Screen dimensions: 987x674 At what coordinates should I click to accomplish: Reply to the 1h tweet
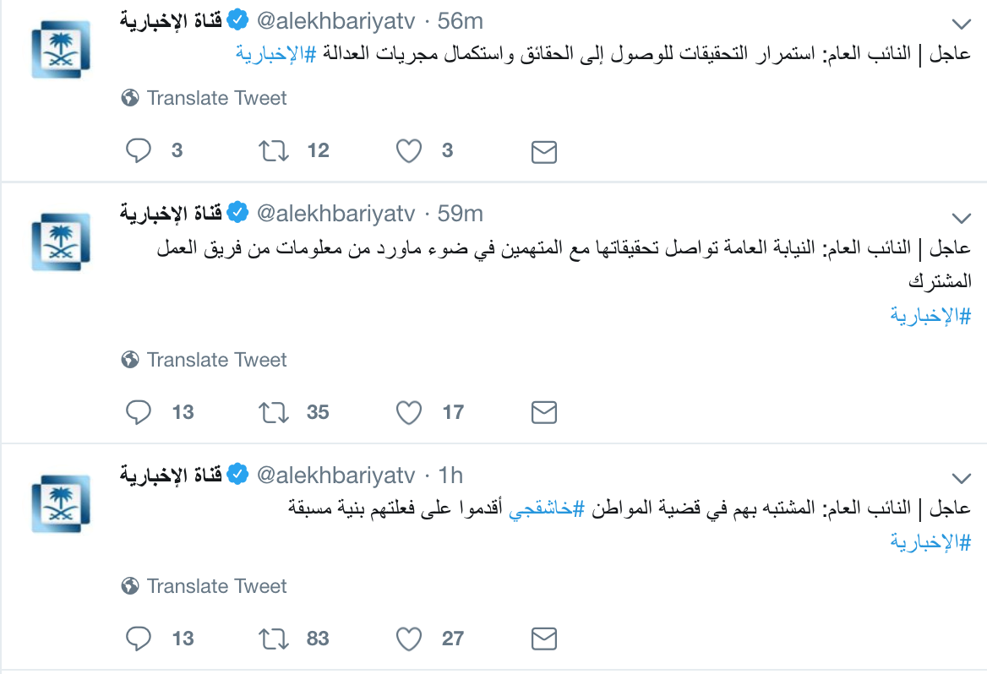coord(139,639)
